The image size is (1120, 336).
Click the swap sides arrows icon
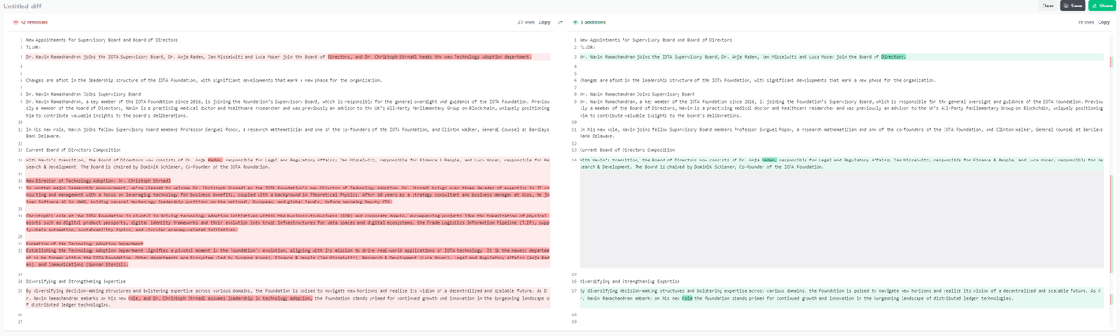[560, 21]
